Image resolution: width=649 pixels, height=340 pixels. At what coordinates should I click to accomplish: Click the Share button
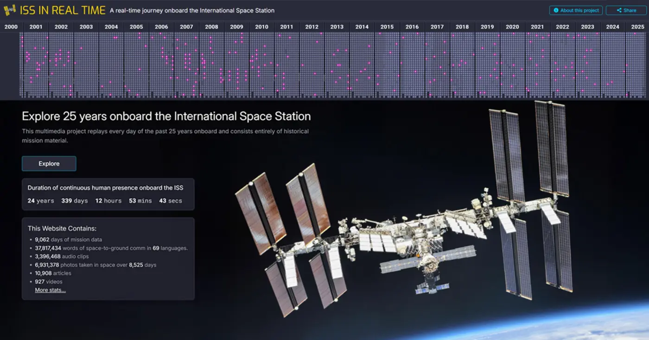[x=625, y=10]
